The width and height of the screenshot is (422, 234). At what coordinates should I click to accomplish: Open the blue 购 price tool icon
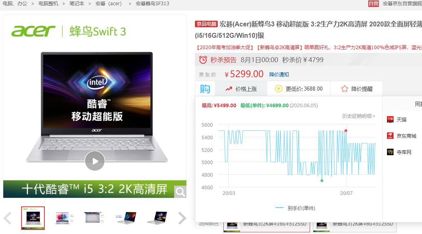[x=205, y=89]
